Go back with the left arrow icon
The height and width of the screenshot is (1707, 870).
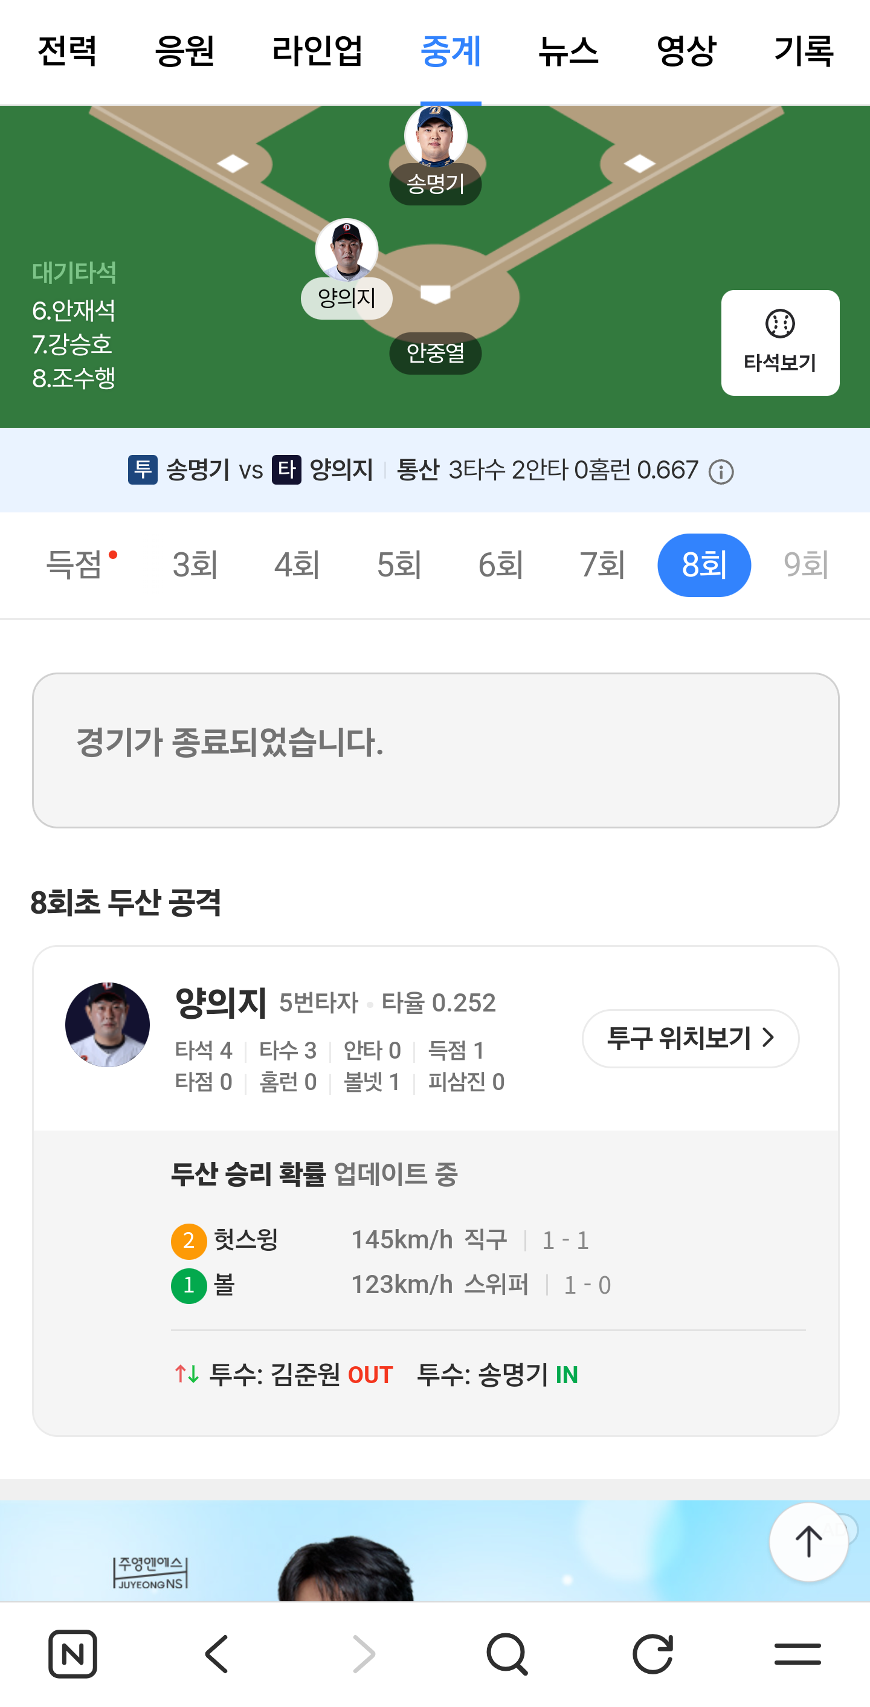(217, 1654)
